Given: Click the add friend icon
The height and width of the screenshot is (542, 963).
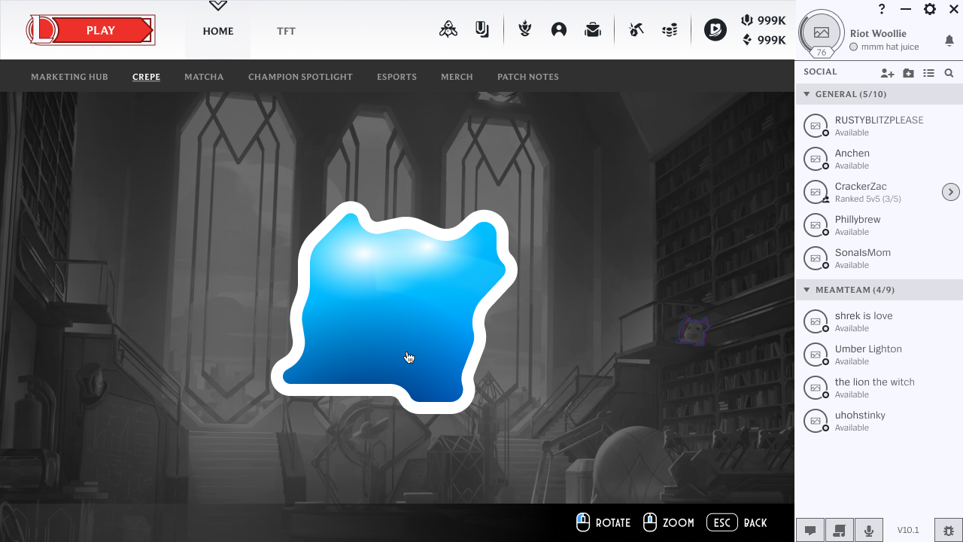Looking at the screenshot, I should 888,73.
